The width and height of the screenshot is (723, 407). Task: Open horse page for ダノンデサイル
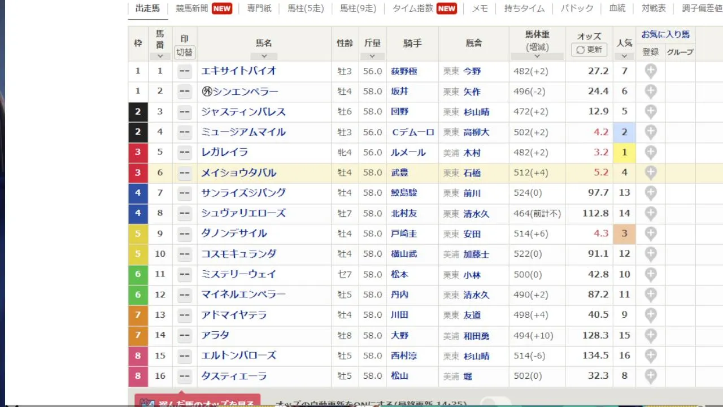(x=234, y=234)
